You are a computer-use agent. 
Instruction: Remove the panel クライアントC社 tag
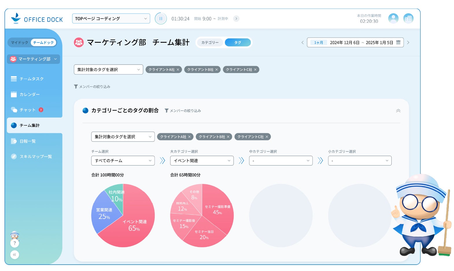(x=267, y=137)
